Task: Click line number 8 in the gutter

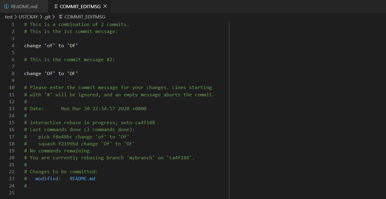Action: click(13, 74)
